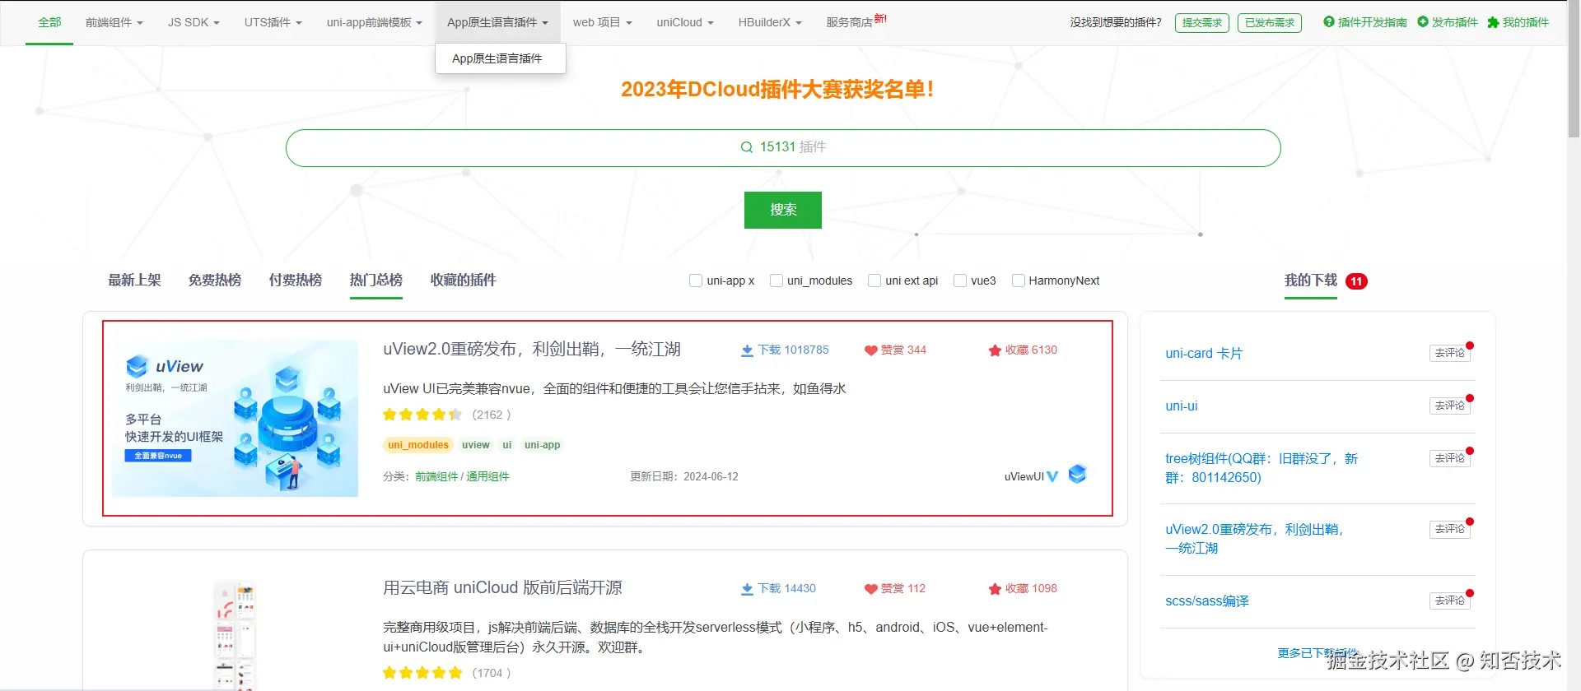Screen dimensions: 1581x691
Task: Expand the UTS插件 dropdown
Action: [273, 22]
